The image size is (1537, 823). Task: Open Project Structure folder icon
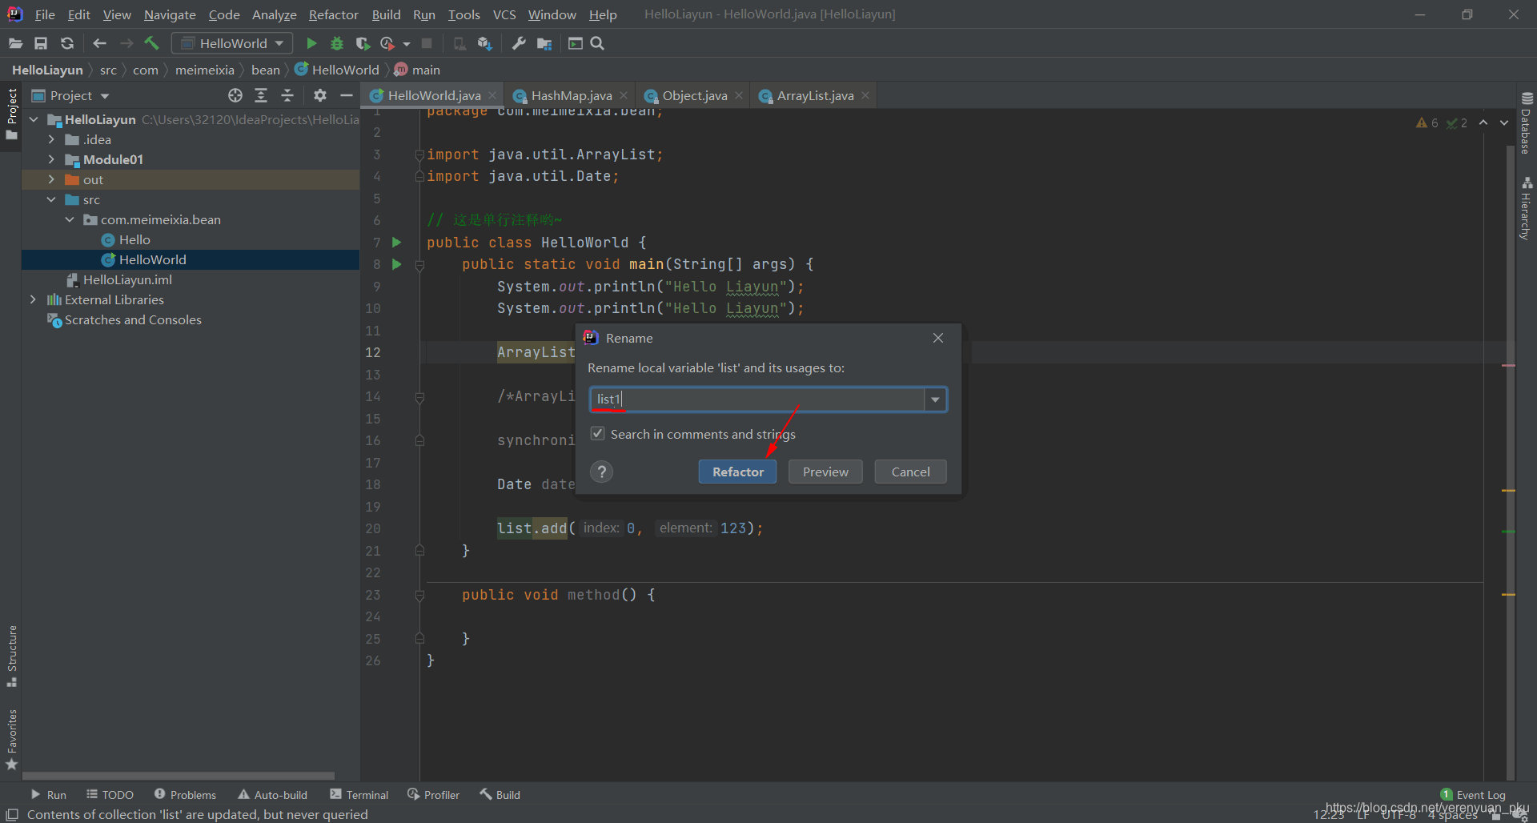[x=544, y=43]
